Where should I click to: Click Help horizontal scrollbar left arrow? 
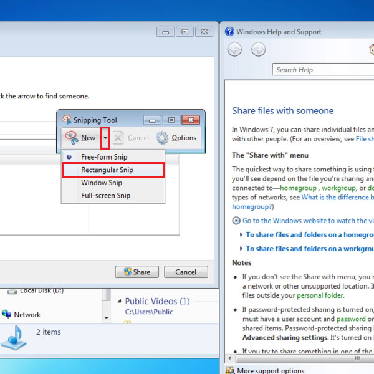[x=229, y=358]
